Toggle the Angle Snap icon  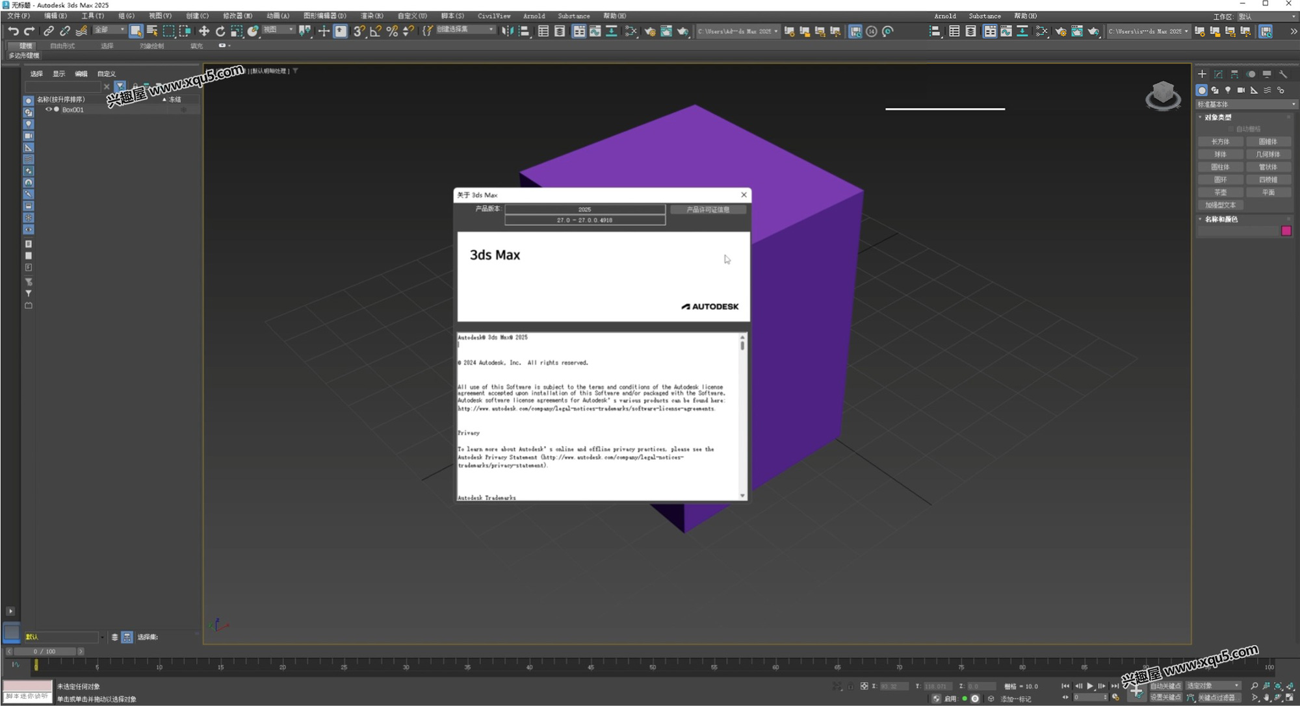pyautogui.click(x=376, y=31)
